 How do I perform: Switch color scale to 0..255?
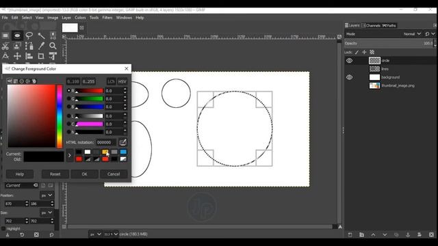(x=88, y=81)
